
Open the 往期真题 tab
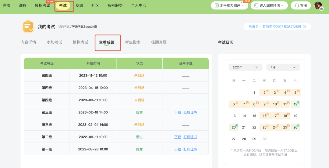[159, 42]
